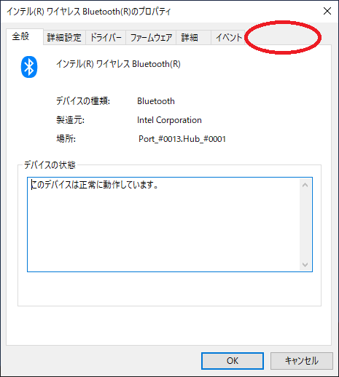Click the status box scroll down arrow
339x377 pixels.
pyautogui.click(x=305, y=264)
